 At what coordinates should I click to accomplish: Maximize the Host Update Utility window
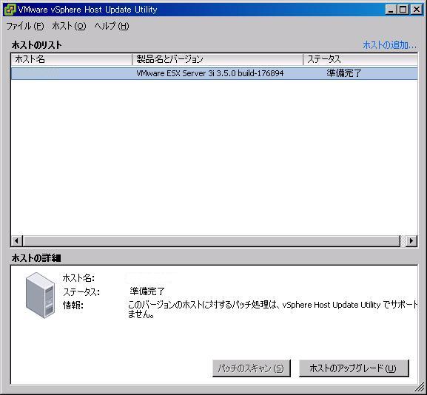pyautogui.click(x=403, y=10)
